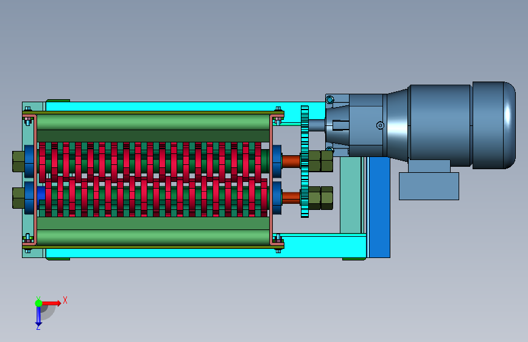Click the gearbox top-left mounting bolt hole
528x342 pixels.
click(x=330, y=100)
